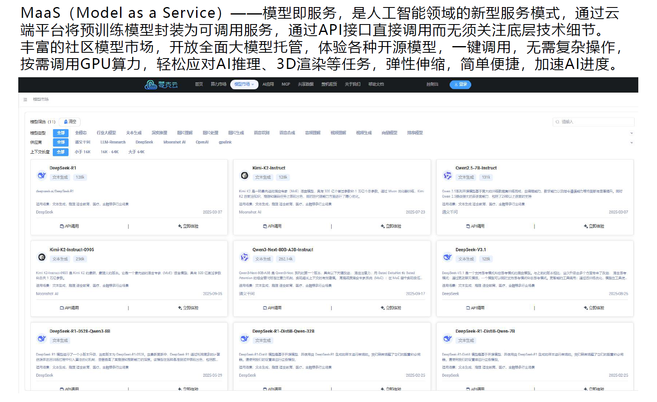The image size is (657, 402).
Task: Click the DeepSeek-R1 whale logo icon
Action: pyautogui.click(x=42, y=175)
